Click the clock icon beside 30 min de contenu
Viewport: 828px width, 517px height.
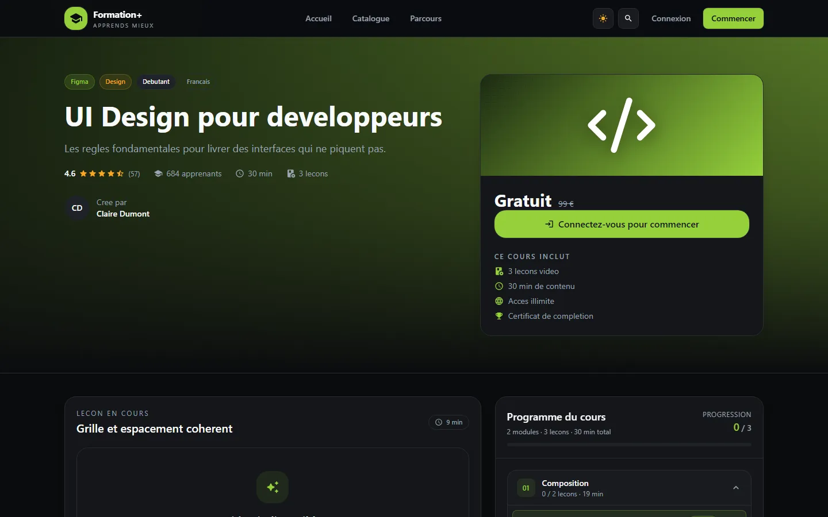[x=499, y=286]
